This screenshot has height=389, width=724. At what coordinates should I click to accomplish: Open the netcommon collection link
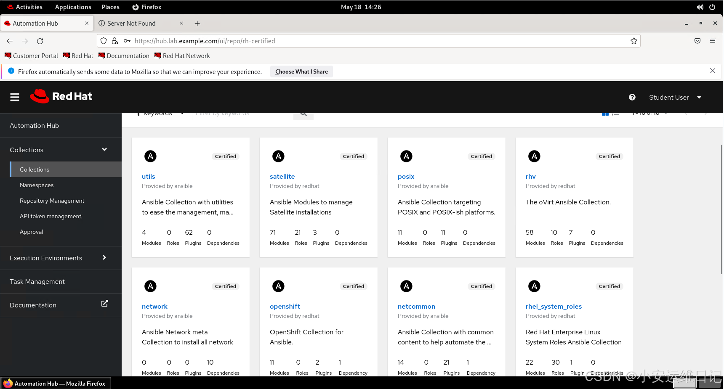(x=416, y=307)
